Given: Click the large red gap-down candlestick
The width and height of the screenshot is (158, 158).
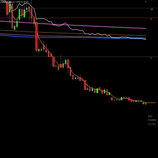Looking at the screenshot, I should (x=36, y=37).
